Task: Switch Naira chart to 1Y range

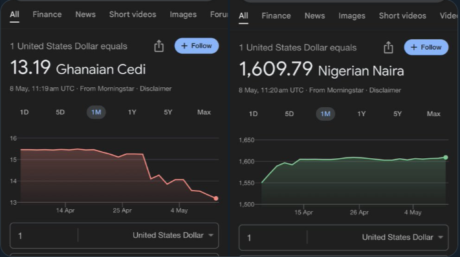Action: pos(361,114)
